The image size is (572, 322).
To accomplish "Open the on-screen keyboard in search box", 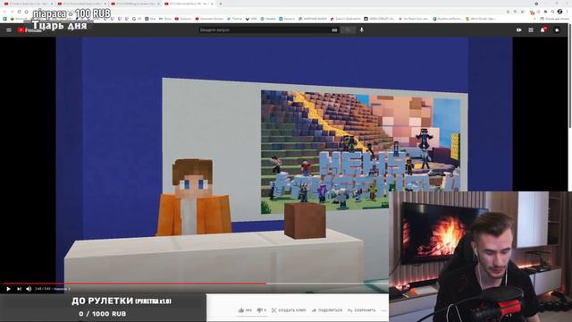I will point(334,30).
